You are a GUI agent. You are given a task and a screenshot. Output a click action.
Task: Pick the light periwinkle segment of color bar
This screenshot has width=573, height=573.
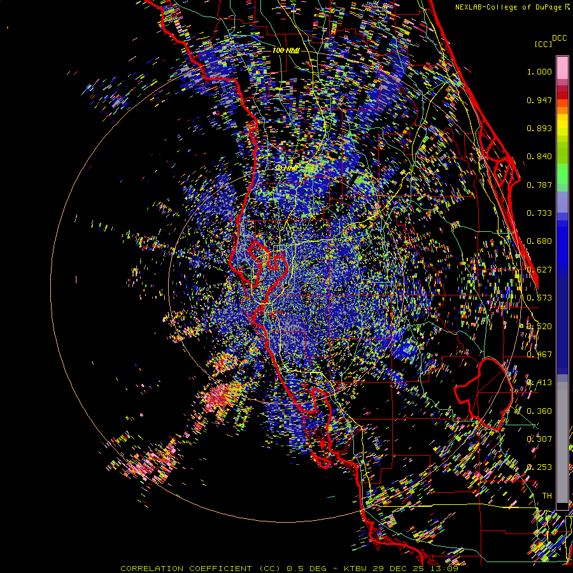562,202
